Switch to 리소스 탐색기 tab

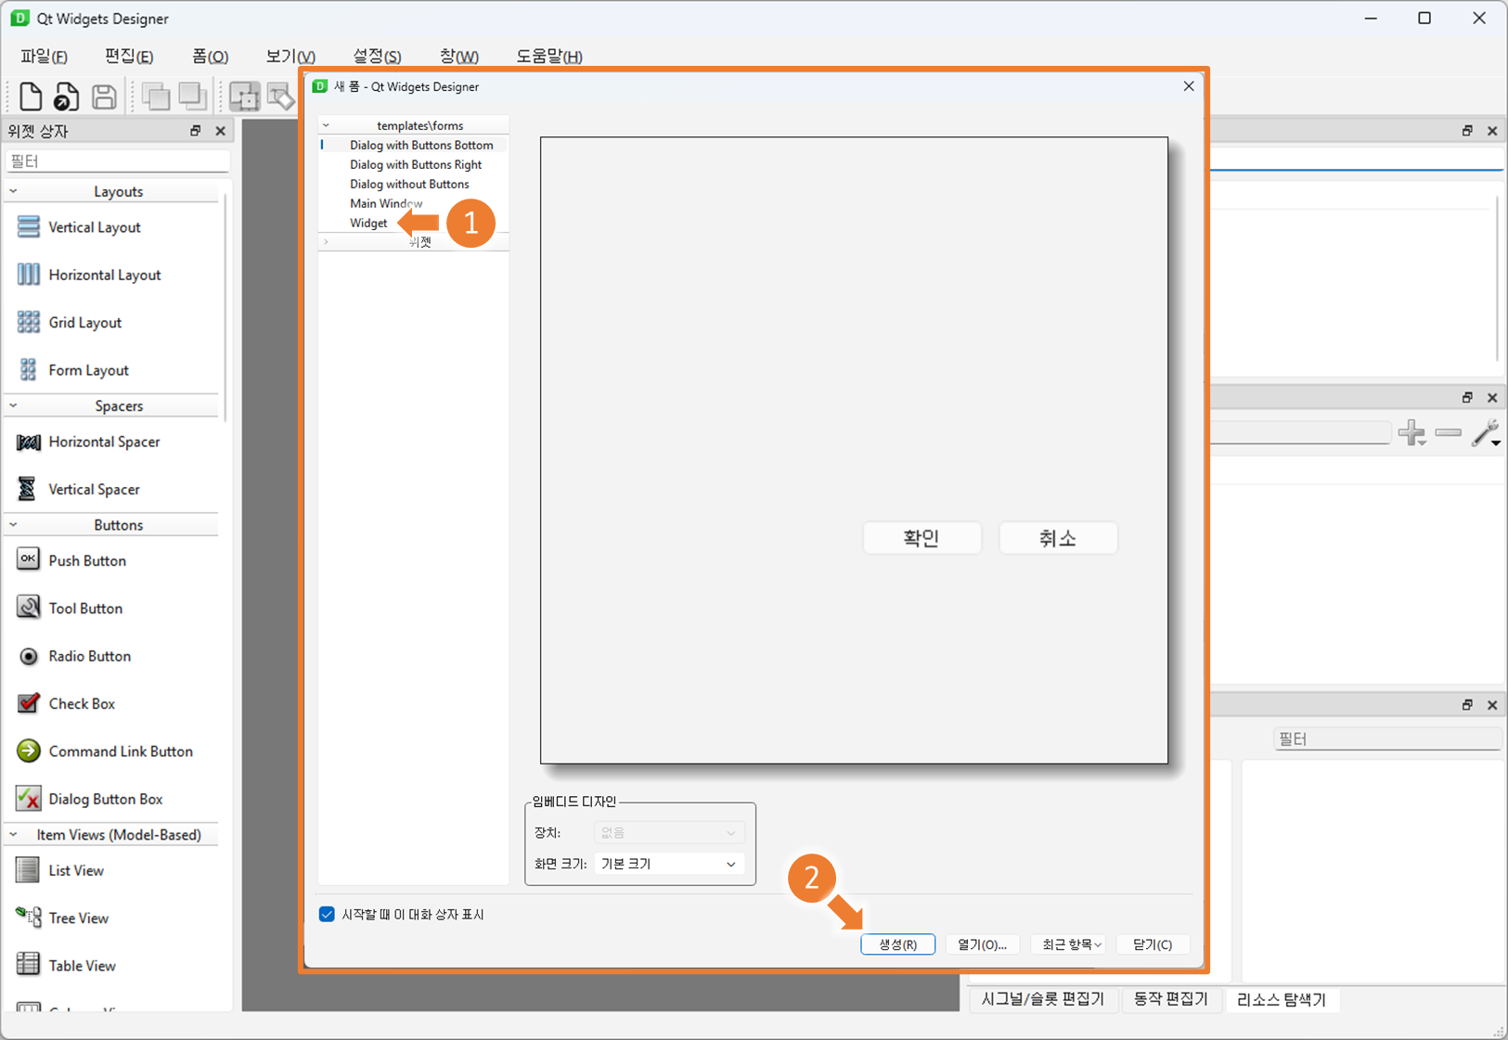tap(1282, 999)
